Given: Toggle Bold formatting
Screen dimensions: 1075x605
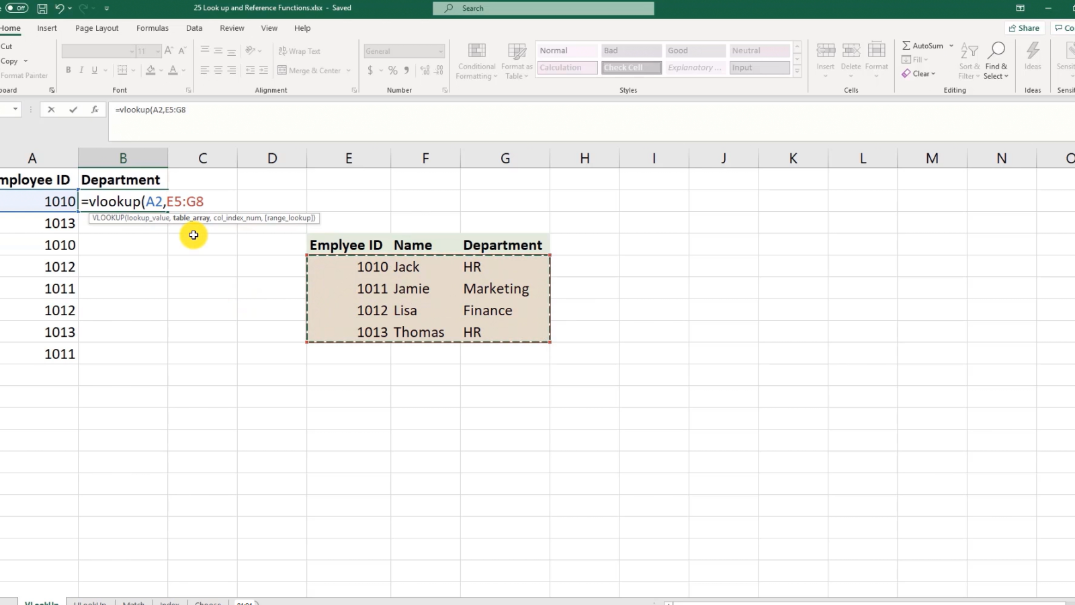Looking at the screenshot, I should pos(68,70).
